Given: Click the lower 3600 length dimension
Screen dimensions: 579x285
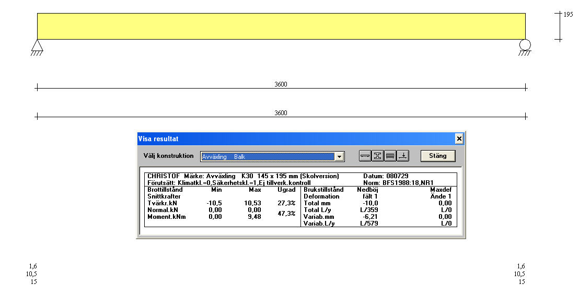Looking at the screenshot, I should (x=281, y=113).
